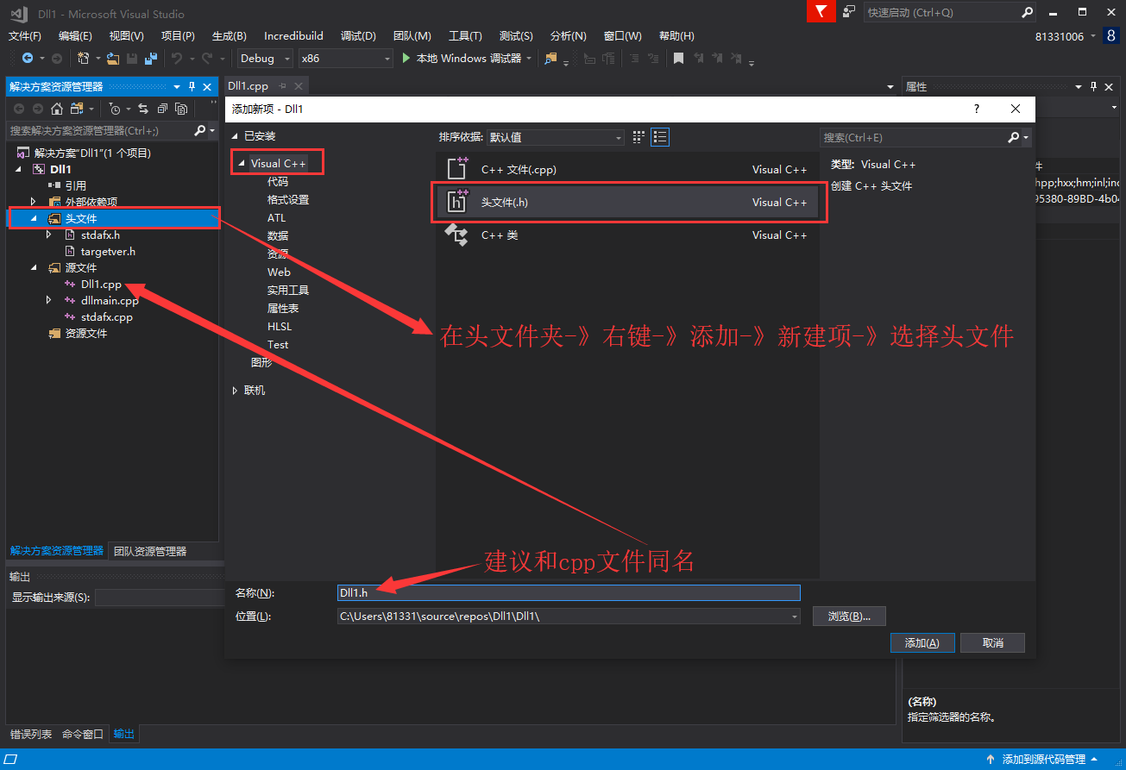Switch dialog to small icons list view

(660, 137)
